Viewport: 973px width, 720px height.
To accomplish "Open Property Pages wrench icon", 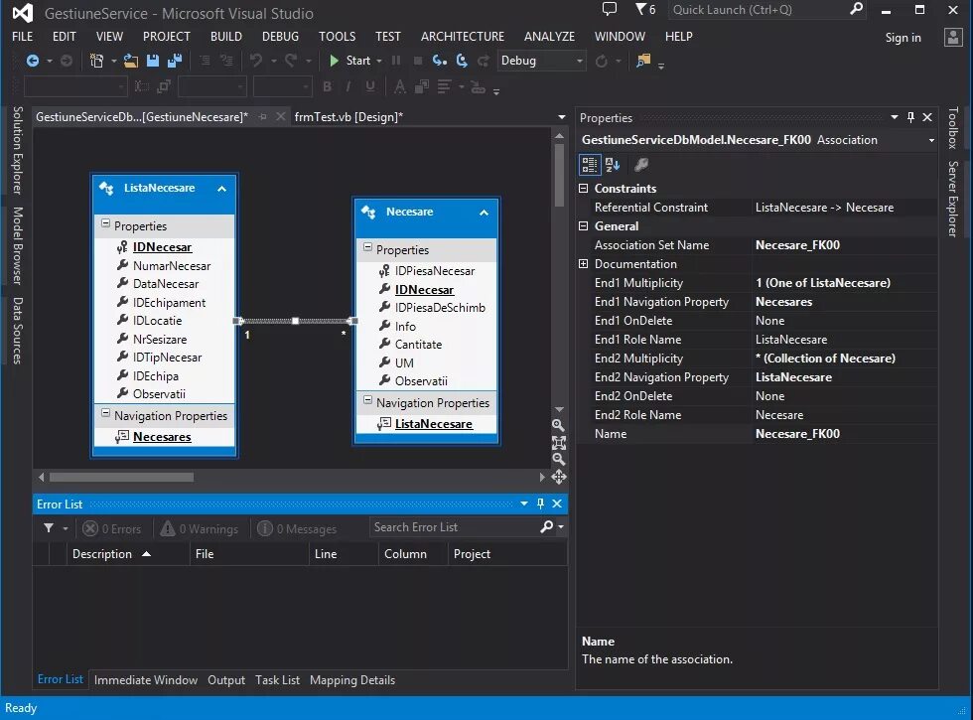I will click(x=641, y=165).
